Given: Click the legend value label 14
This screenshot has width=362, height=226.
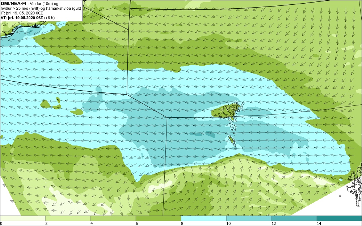Looking at the screenshot, I should coord(319,223).
